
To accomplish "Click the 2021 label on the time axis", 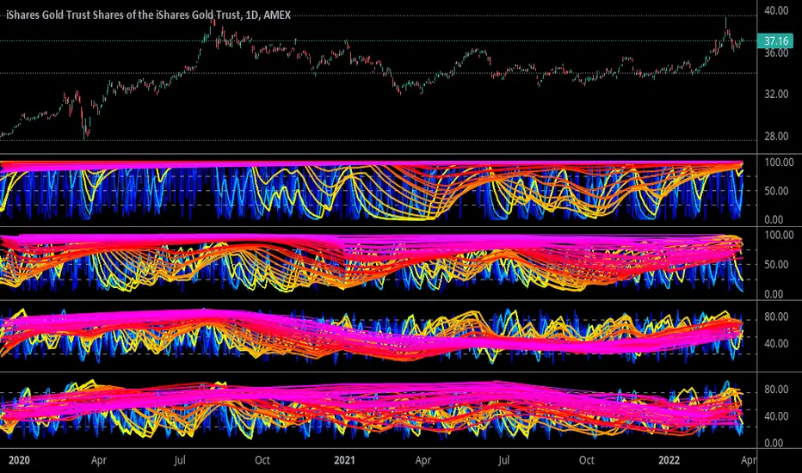I will pos(344,460).
